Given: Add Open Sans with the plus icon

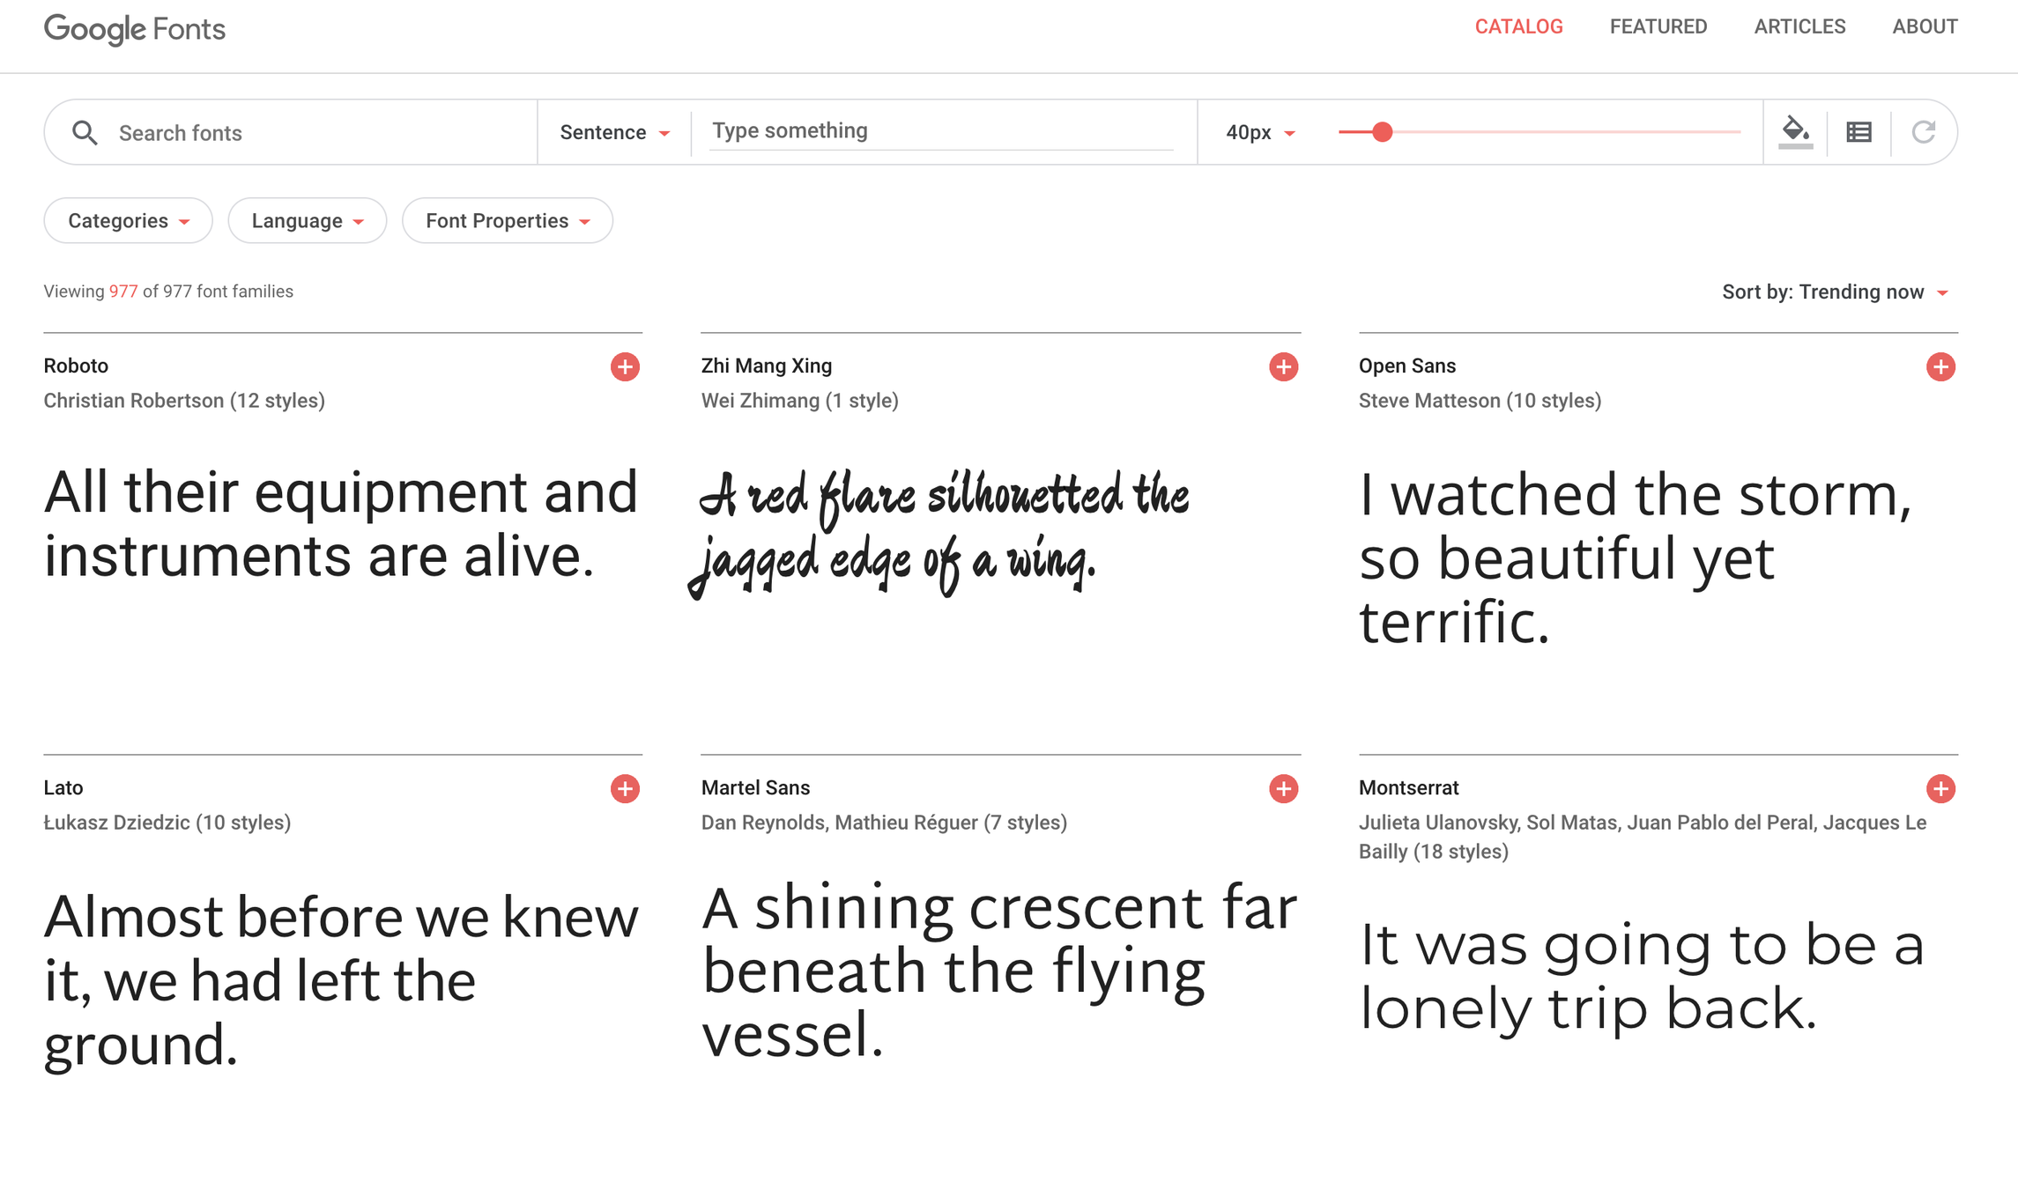Looking at the screenshot, I should [x=1940, y=366].
